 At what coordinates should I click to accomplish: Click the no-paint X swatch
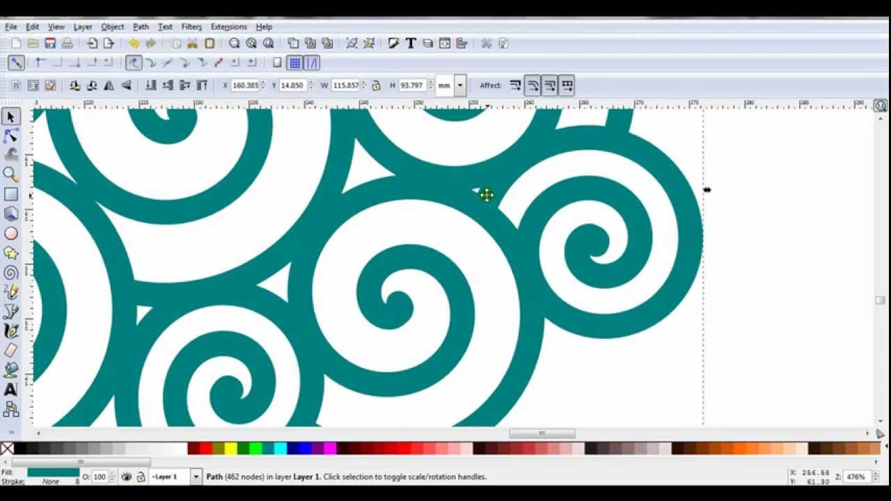pos(7,449)
